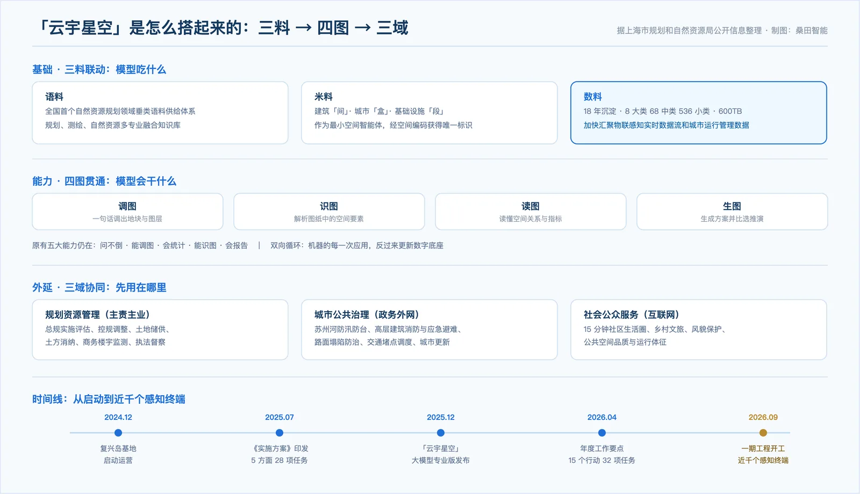Click text 作为最小空间智能体，经空间编码获得唯一标识

pos(393,125)
